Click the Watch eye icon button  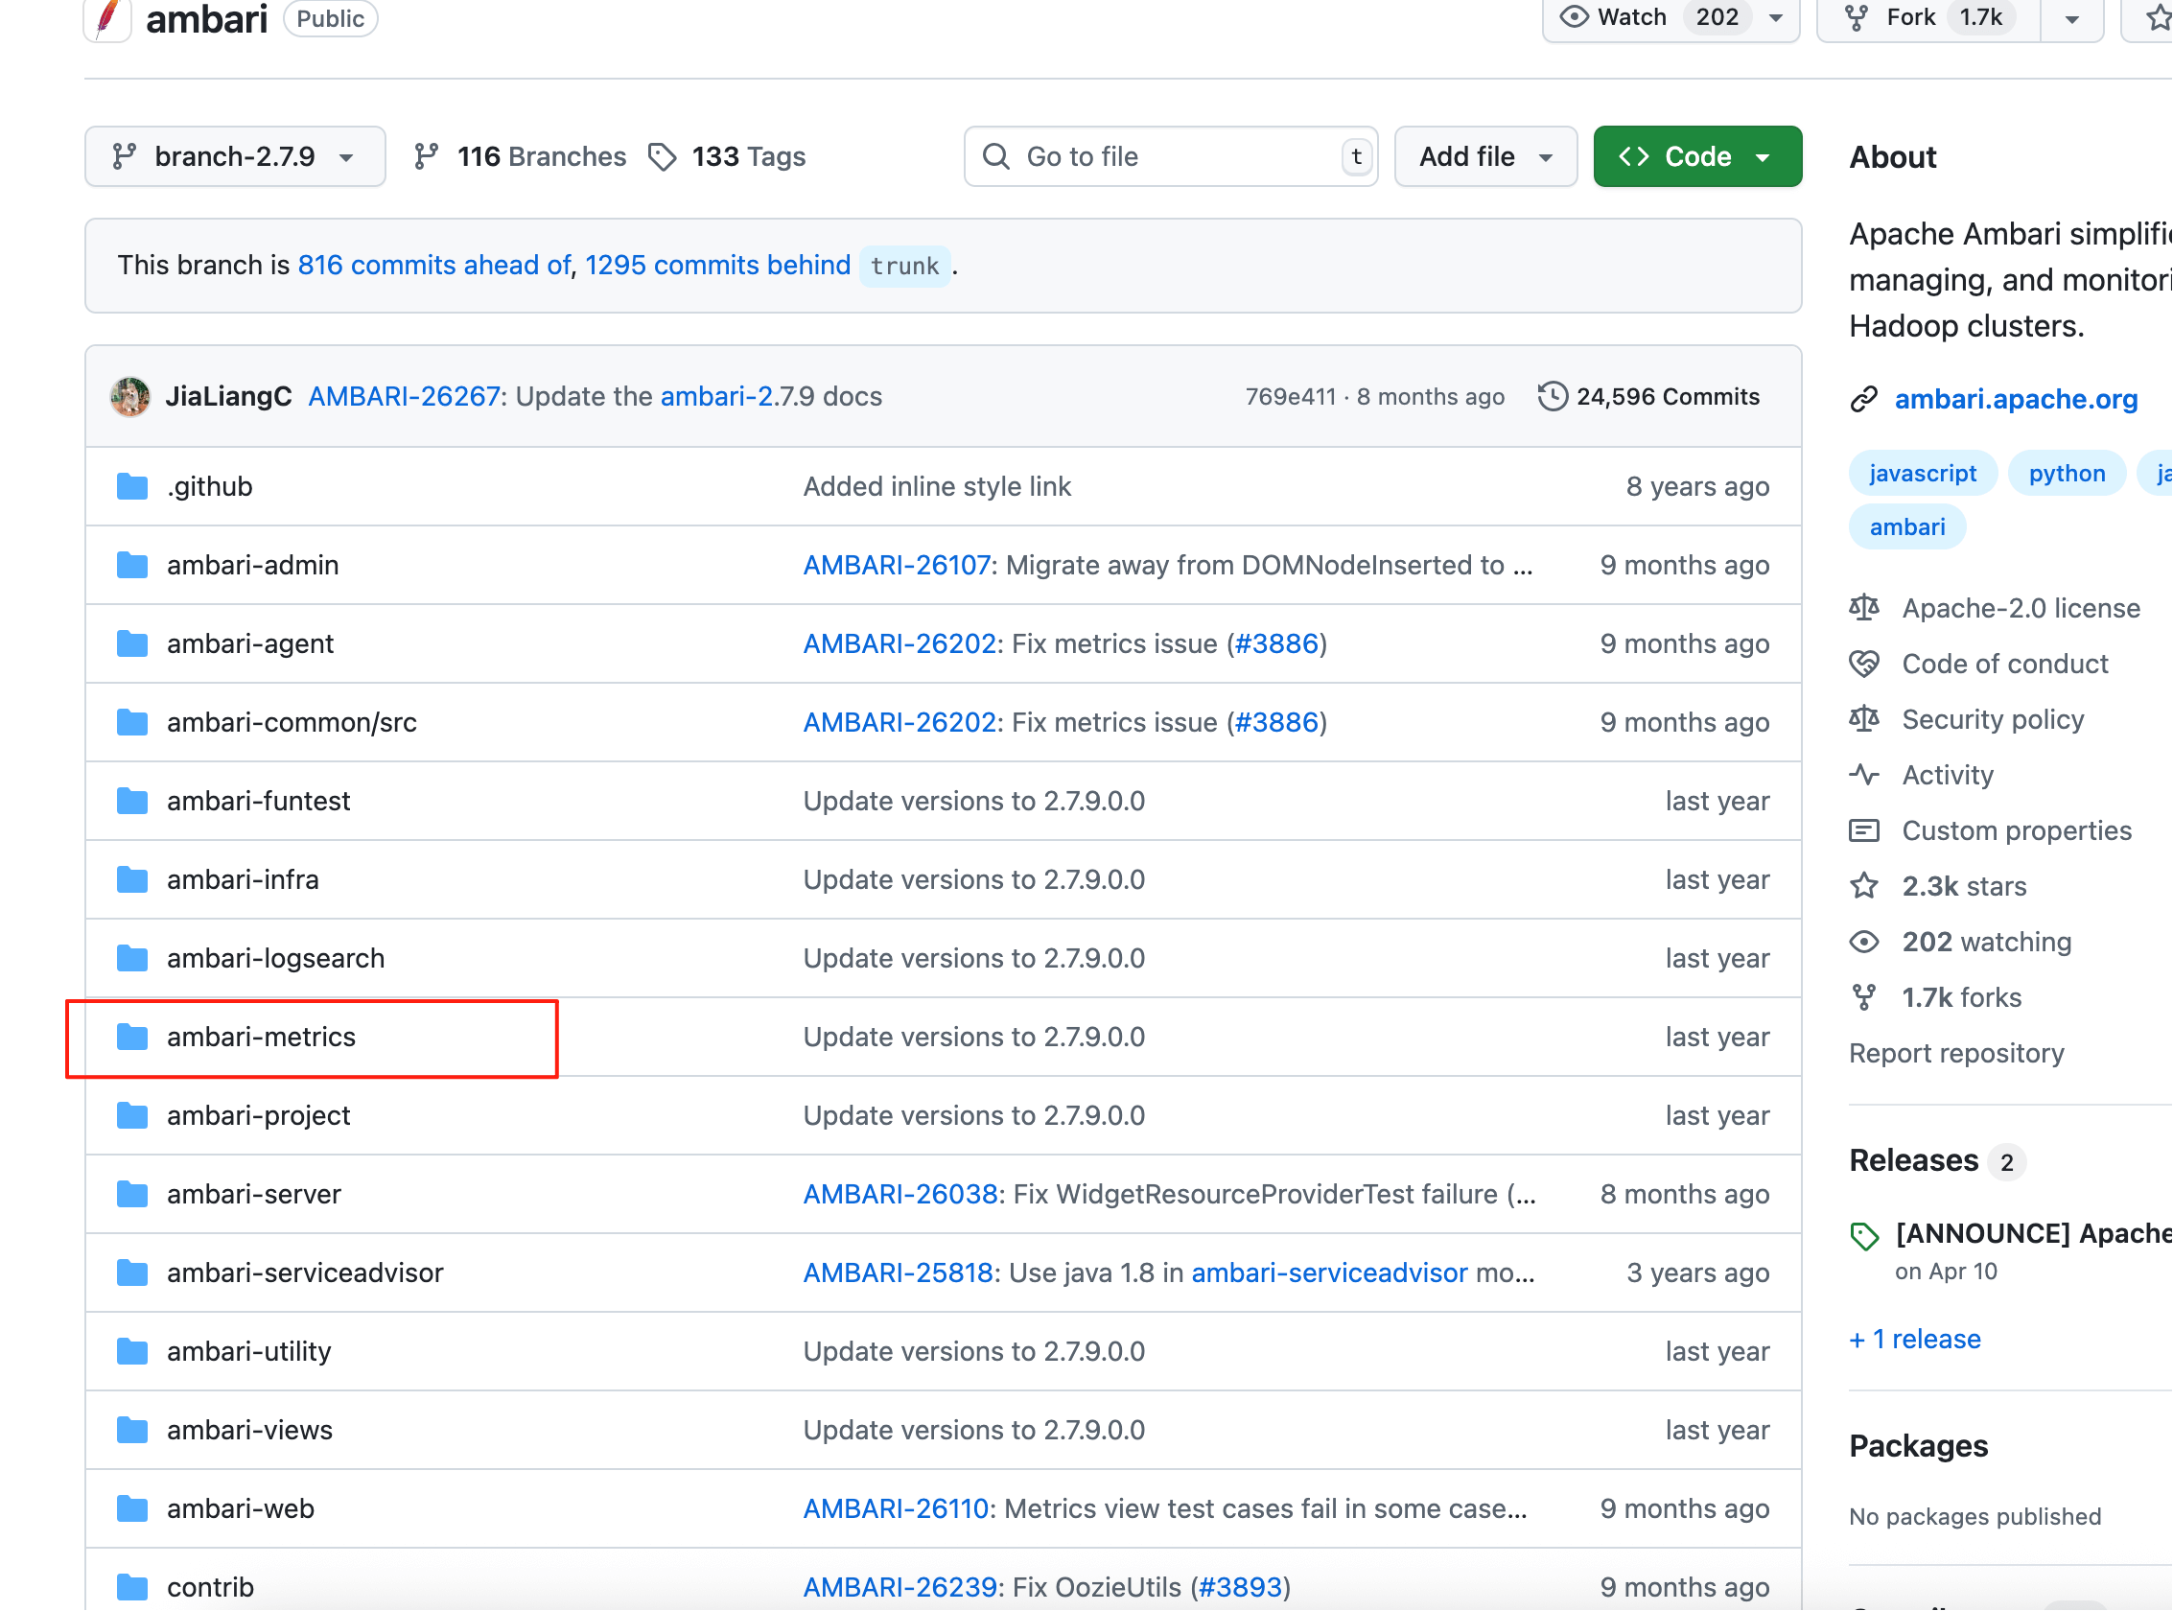coord(1575,17)
